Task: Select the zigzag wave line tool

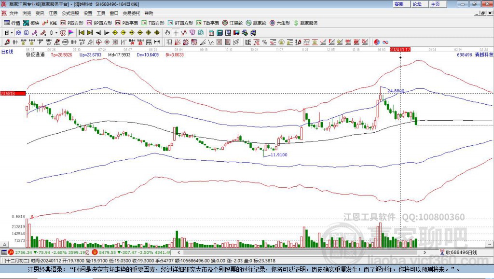Action: [211, 42]
